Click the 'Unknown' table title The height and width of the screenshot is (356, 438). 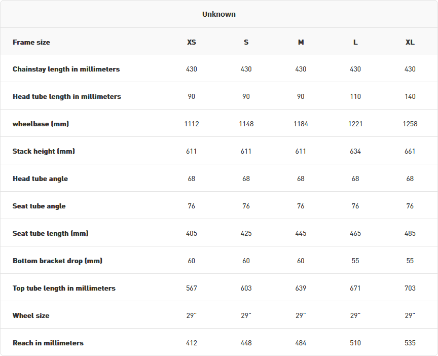[218, 14]
